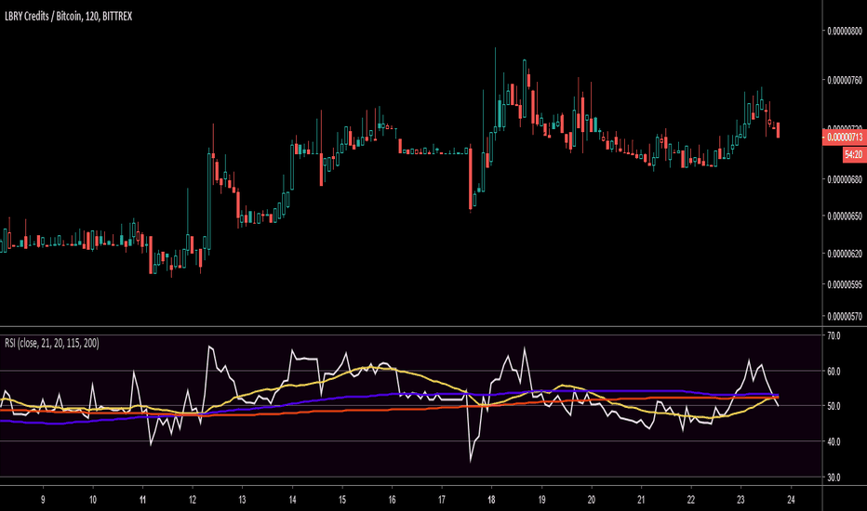Click the RSI 30.0 scale label
Viewport: 867px width, 511px height.
click(x=834, y=478)
